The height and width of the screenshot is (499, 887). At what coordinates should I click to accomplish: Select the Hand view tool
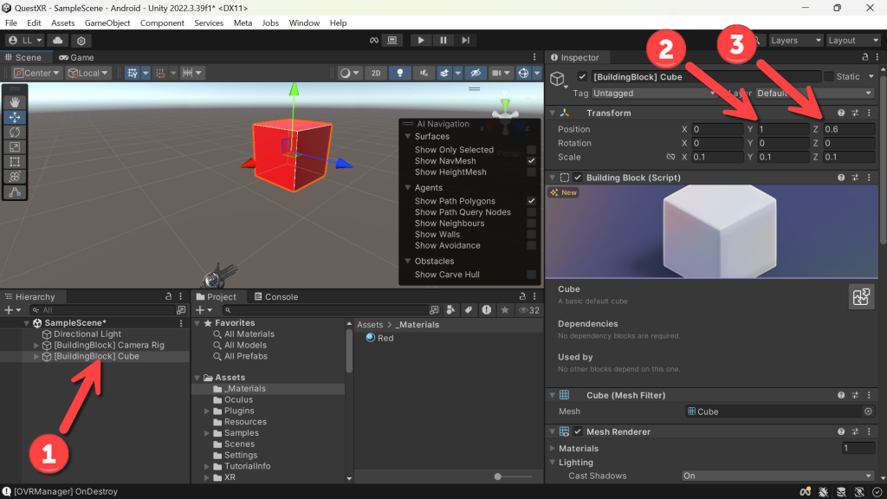point(15,102)
